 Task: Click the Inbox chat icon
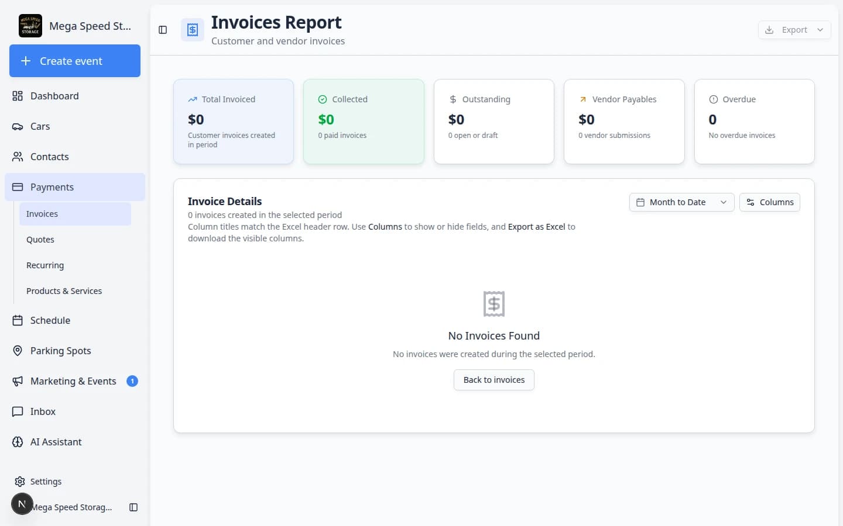[x=18, y=411]
